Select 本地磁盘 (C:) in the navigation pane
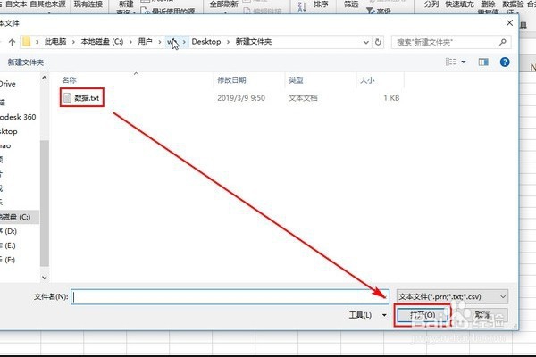Image resolution: width=536 pixels, height=357 pixels. [x=18, y=217]
